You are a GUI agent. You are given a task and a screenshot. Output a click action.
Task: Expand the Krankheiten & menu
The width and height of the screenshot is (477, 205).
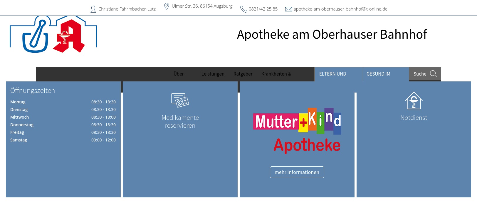(x=276, y=74)
